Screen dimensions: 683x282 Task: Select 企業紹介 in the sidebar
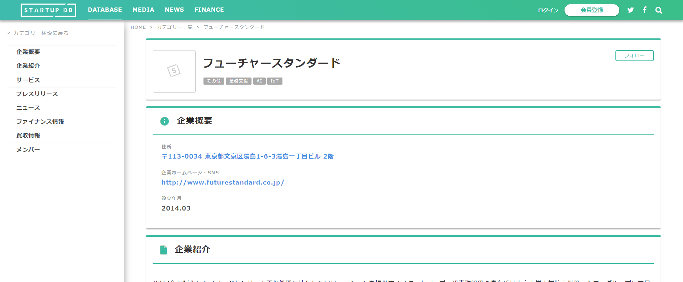tap(62, 66)
